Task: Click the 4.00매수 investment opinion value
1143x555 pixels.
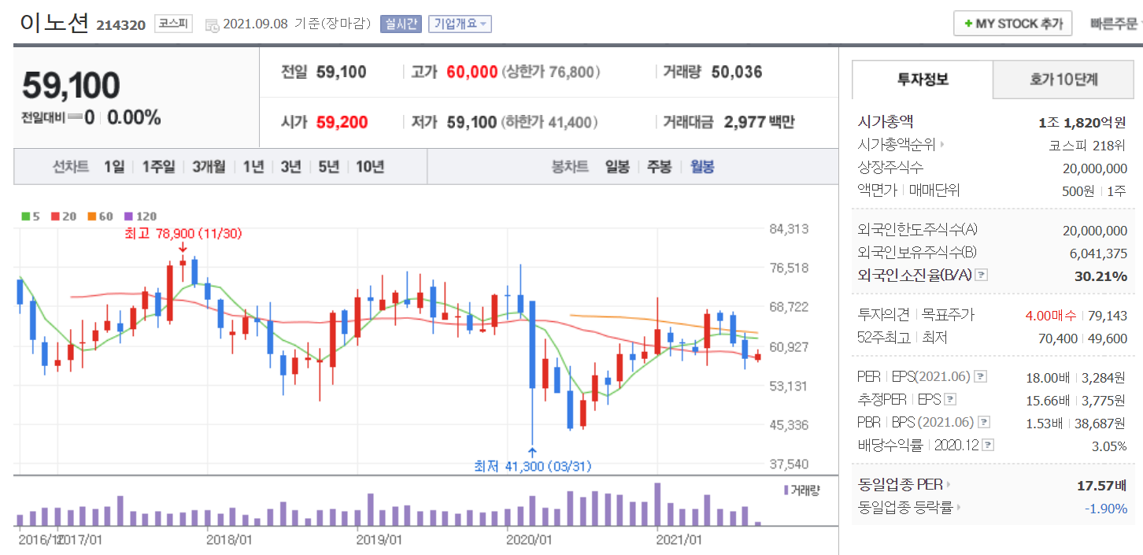Action: click(x=1051, y=316)
